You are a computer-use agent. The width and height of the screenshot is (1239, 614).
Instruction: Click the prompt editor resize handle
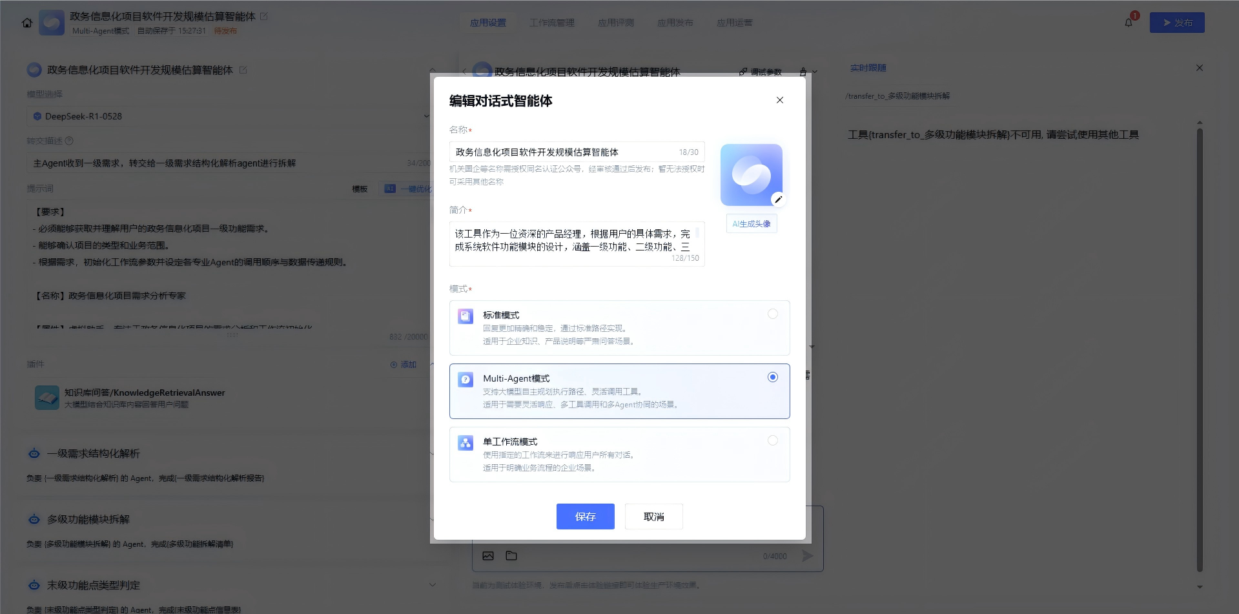coord(232,335)
